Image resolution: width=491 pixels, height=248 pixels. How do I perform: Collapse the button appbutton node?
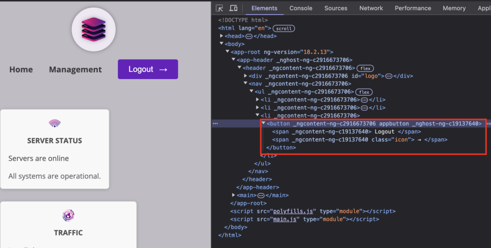(263, 124)
